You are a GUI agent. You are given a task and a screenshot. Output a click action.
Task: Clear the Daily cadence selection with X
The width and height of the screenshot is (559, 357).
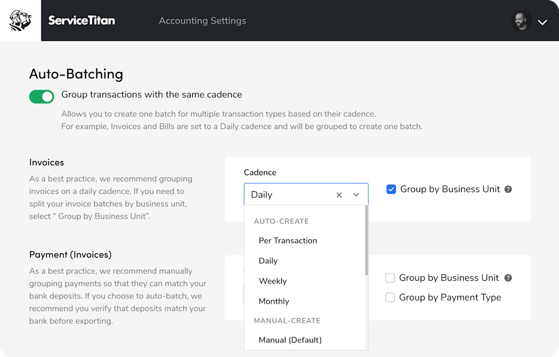[x=339, y=195]
